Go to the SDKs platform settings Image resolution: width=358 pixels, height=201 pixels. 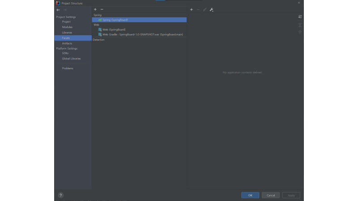(x=65, y=53)
